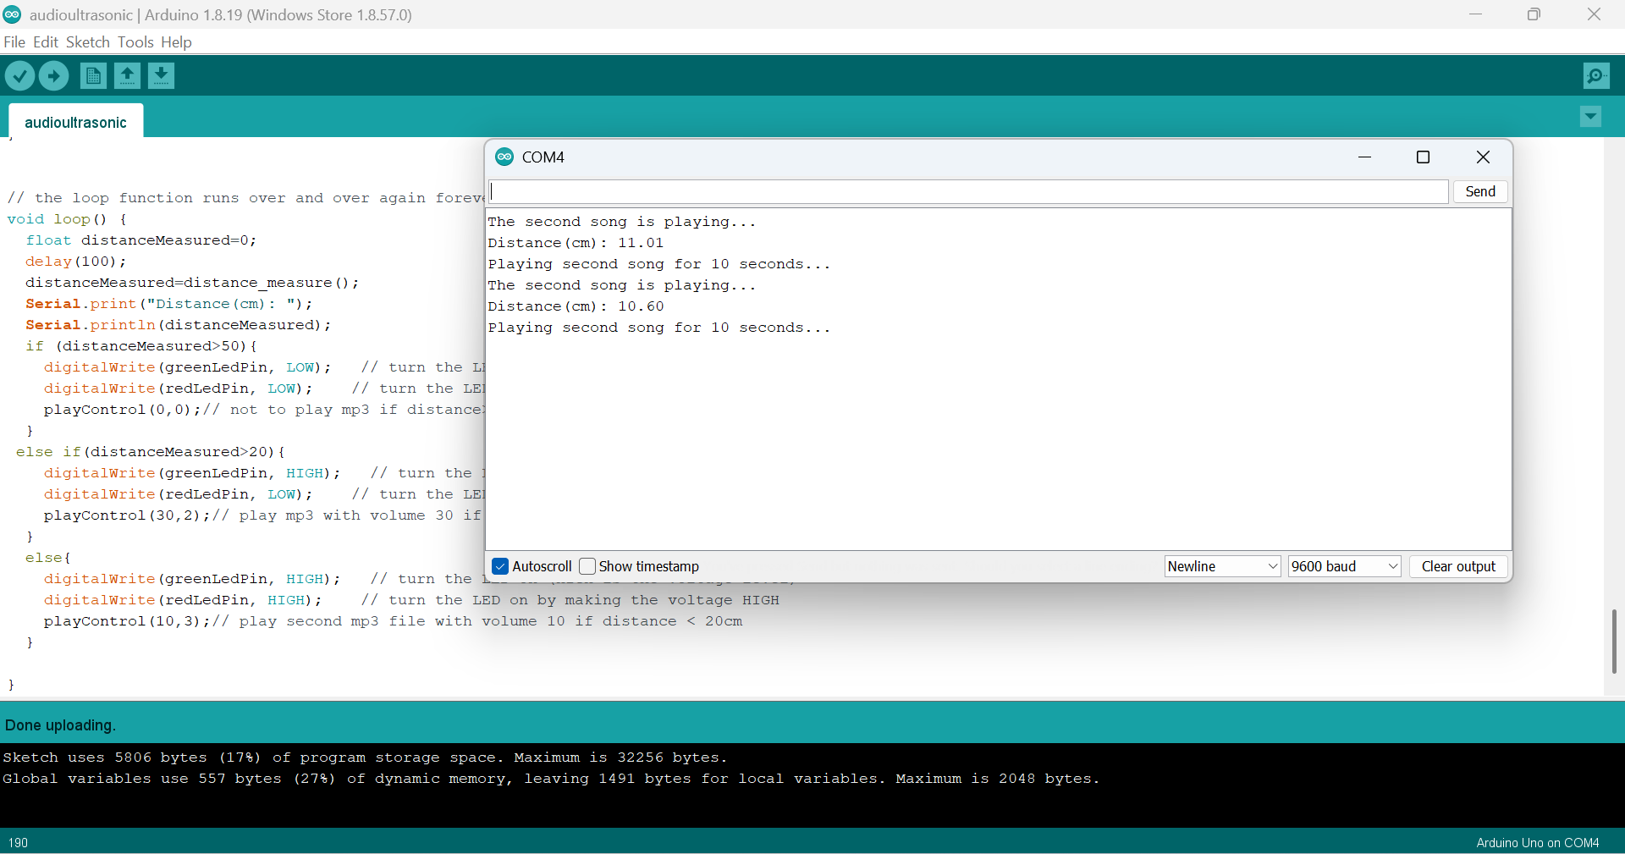Image resolution: width=1625 pixels, height=854 pixels.
Task: Select the audioultrasonic sketch tab
Action: [x=75, y=122]
